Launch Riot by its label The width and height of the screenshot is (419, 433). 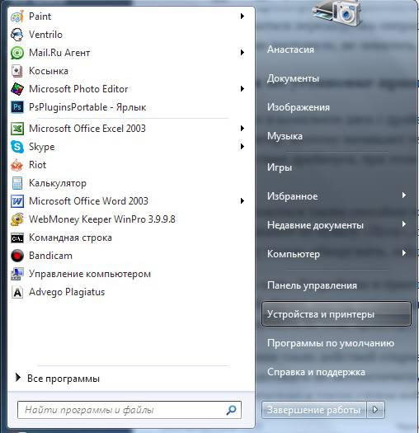coord(38,165)
